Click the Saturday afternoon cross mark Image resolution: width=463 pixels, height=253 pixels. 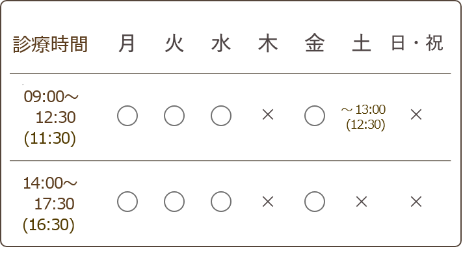[x=362, y=202]
